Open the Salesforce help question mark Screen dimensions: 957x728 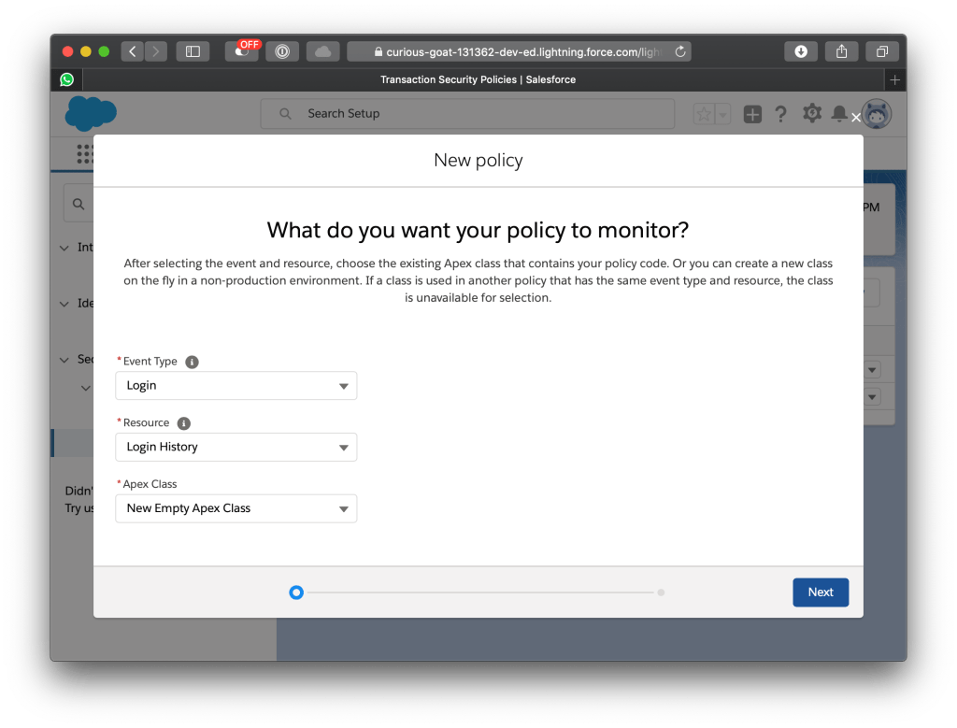781,114
